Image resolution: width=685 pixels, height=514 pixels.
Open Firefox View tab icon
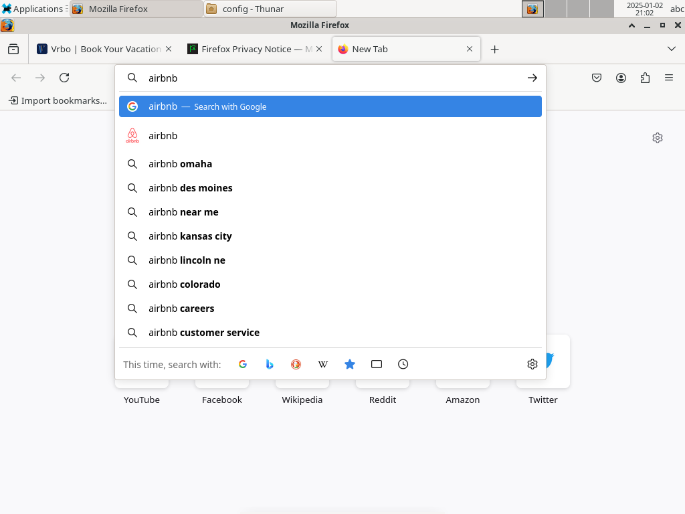tap(13, 49)
